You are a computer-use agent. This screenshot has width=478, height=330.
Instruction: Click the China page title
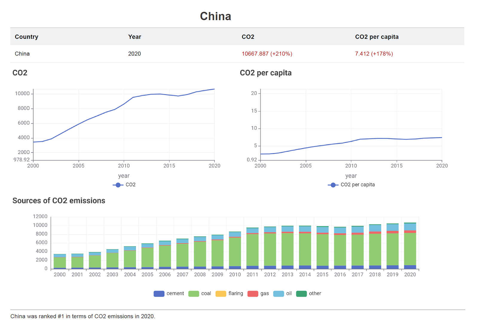[215, 16]
